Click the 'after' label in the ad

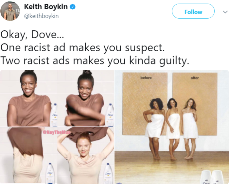point(195,78)
